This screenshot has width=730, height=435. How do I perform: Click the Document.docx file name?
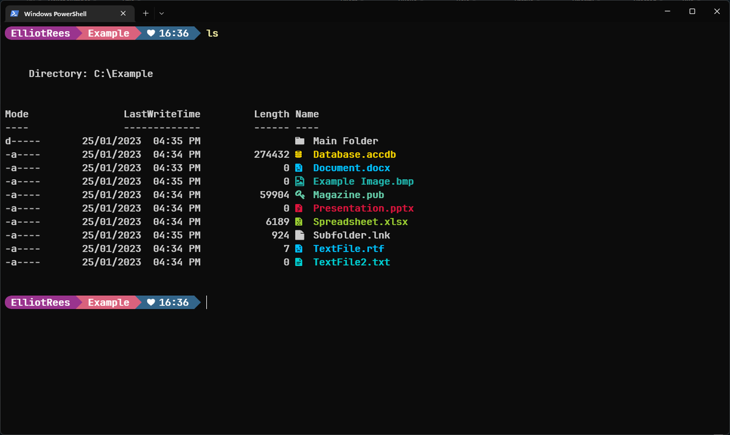click(352, 168)
